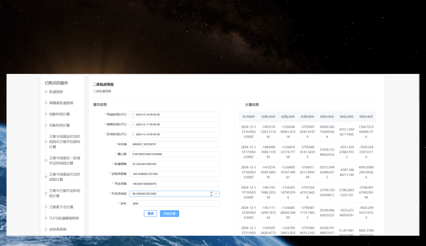Increase 升交点赤经 value with up arrow
The height and width of the screenshot is (246, 426).
point(211,192)
